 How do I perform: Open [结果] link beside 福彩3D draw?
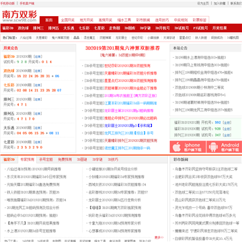pos(38,56)
